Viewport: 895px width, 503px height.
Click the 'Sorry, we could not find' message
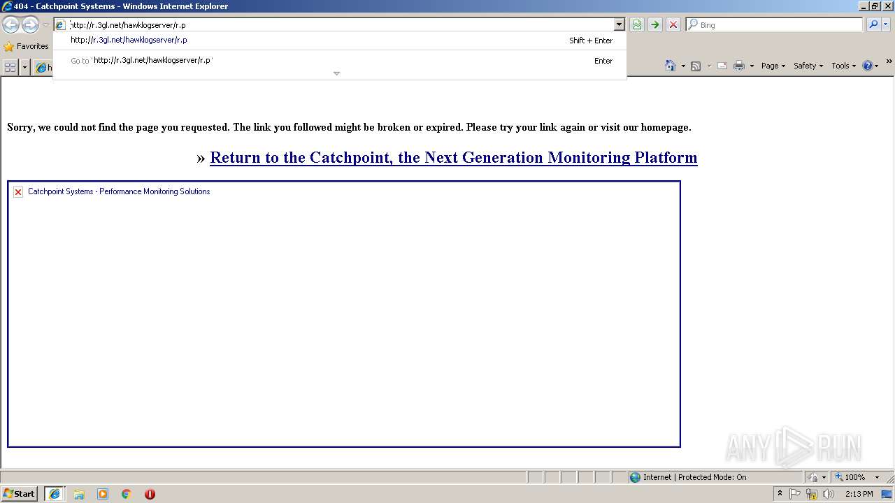349,127
